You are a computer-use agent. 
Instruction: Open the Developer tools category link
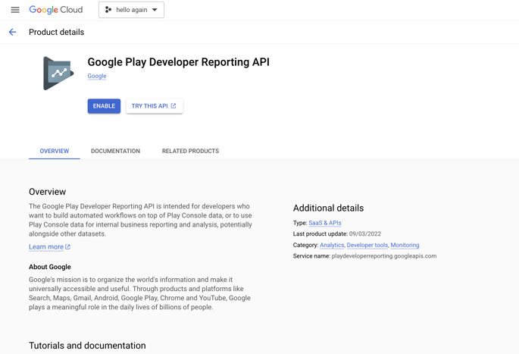(367, 245)
